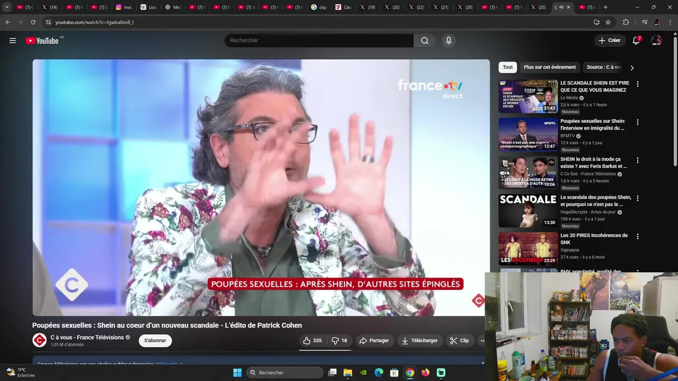
Task: Open the weather widget showing 11°C
Action: (20, 373)
